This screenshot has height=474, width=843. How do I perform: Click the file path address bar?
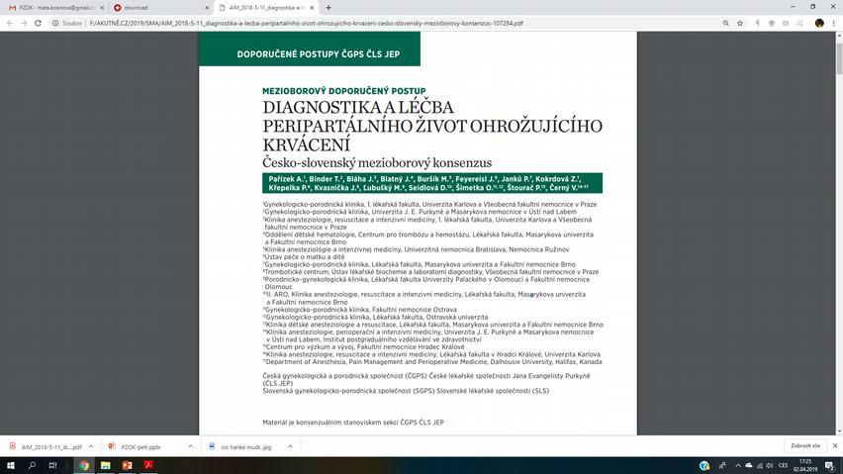(x=307, y=23)
